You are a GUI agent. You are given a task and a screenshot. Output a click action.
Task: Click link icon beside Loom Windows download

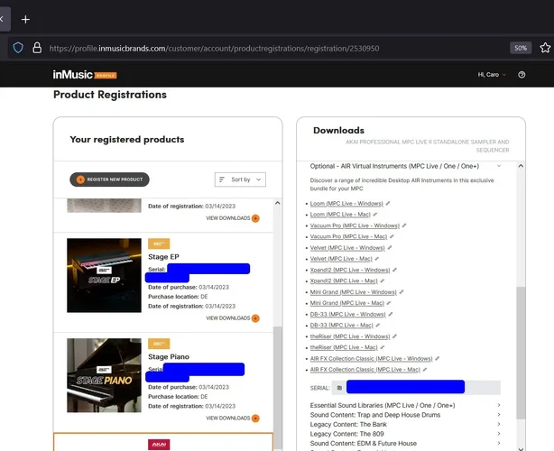(388, 204)
